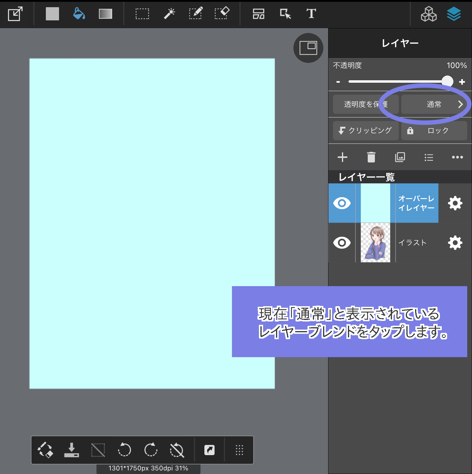Image resolution: width=472 pixels, height=474 pixels.
Task: Enable 透明度を保護 option
Action: tap(365, 104)
